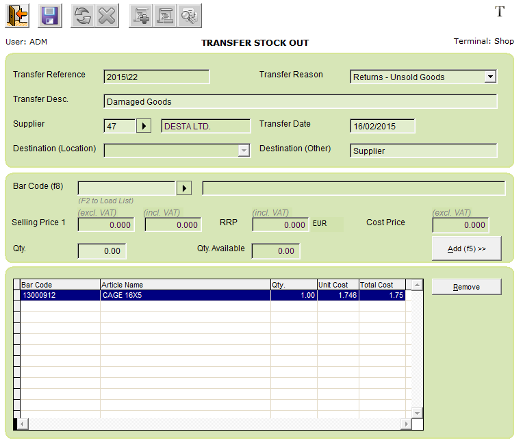Open the supplier lookup arrow button
Image resolution: width=523 pixels, height=447 pixels.
tap(144, 126)
